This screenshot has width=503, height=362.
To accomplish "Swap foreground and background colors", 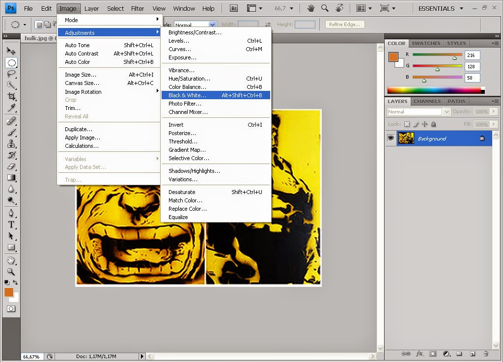I will click(x=15, y=282).
